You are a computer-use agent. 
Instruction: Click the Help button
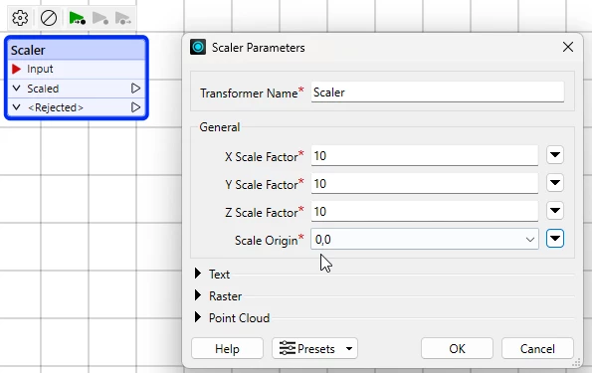point(227,348)
